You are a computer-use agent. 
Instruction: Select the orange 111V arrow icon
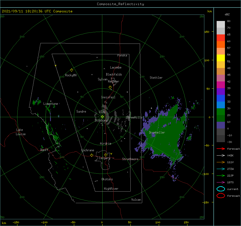click(x=221, y=162)
